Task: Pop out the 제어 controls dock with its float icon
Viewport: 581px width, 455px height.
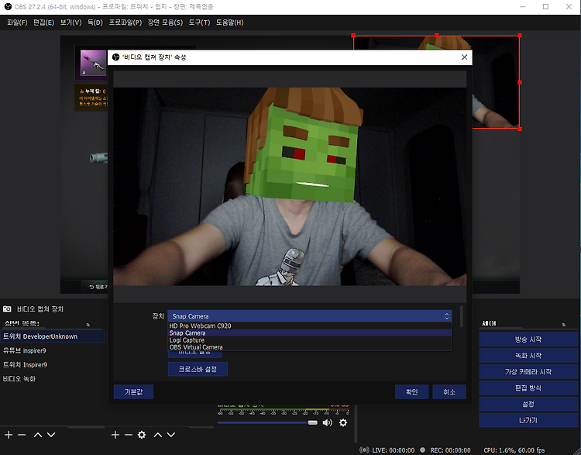Action: 564,325
